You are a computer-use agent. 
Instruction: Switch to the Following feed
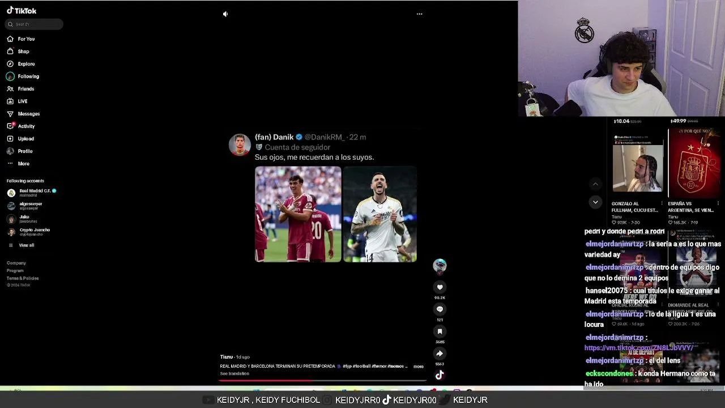click(28, 76)
